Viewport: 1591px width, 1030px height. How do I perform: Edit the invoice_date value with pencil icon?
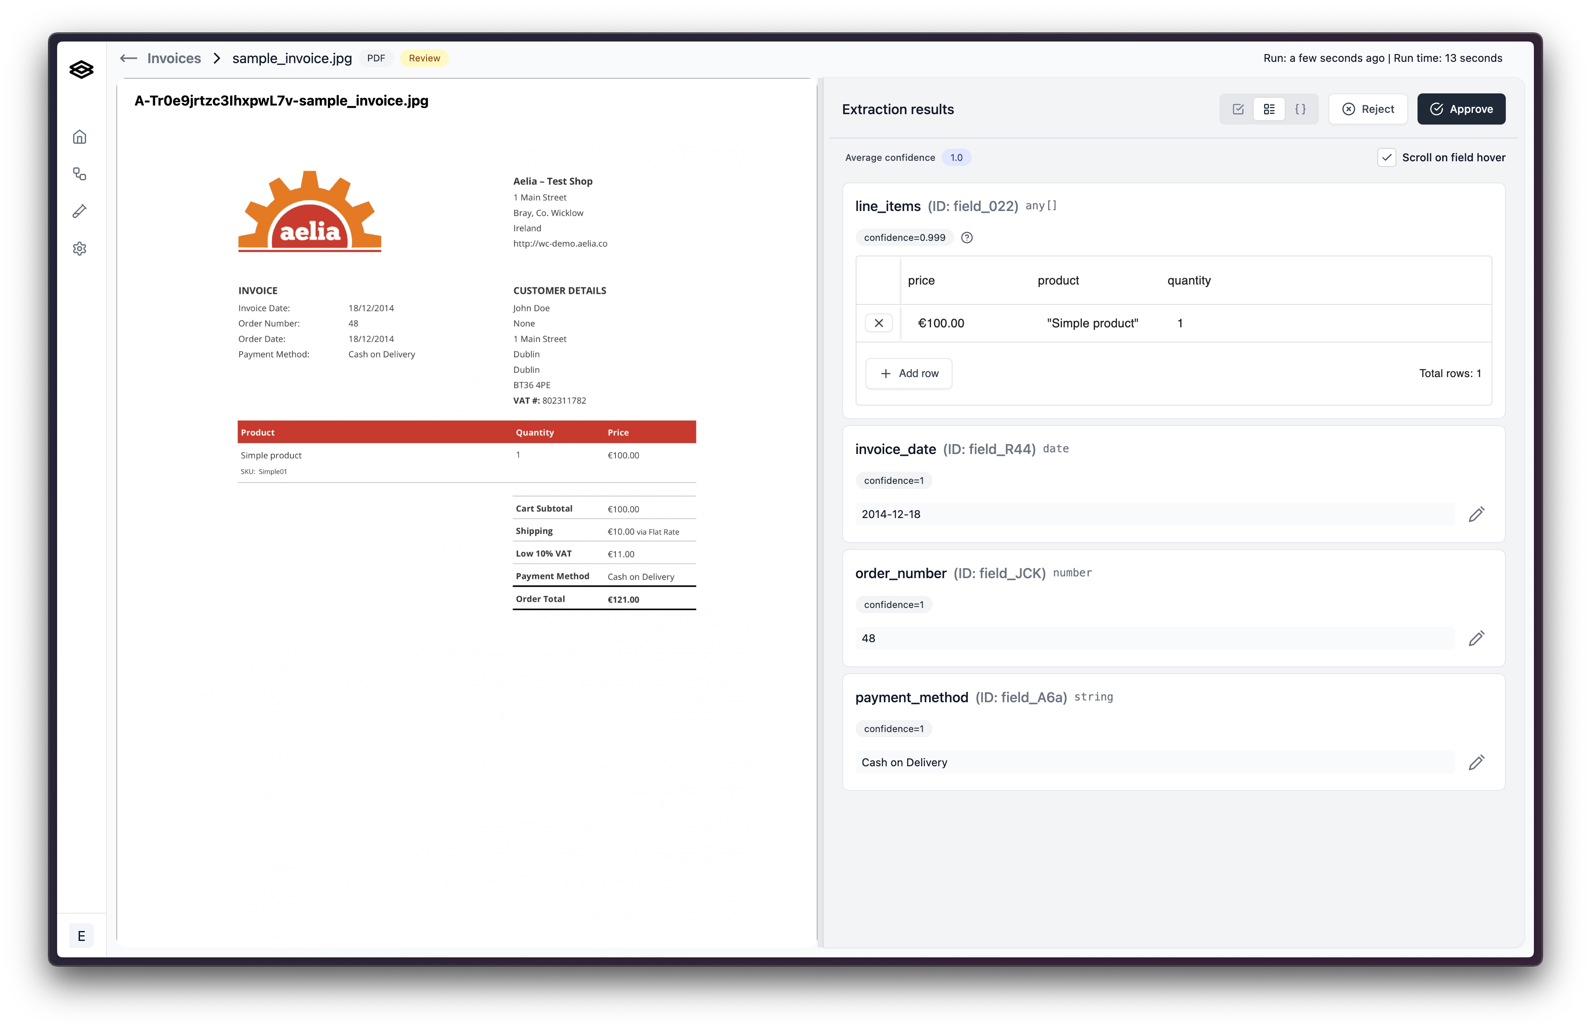1476,514
